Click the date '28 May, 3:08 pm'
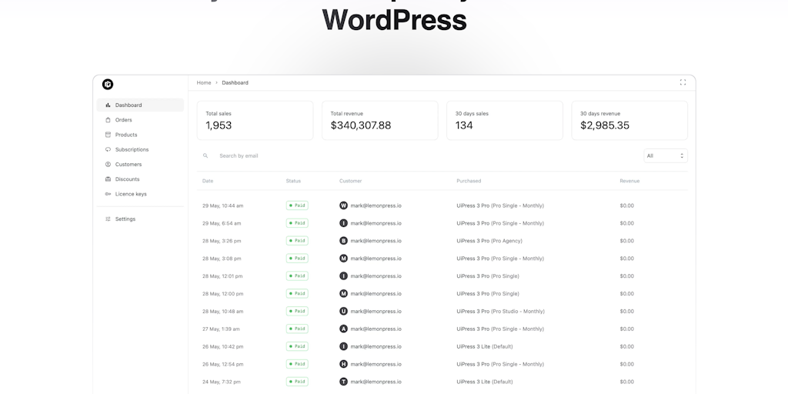 coord(222,259)
